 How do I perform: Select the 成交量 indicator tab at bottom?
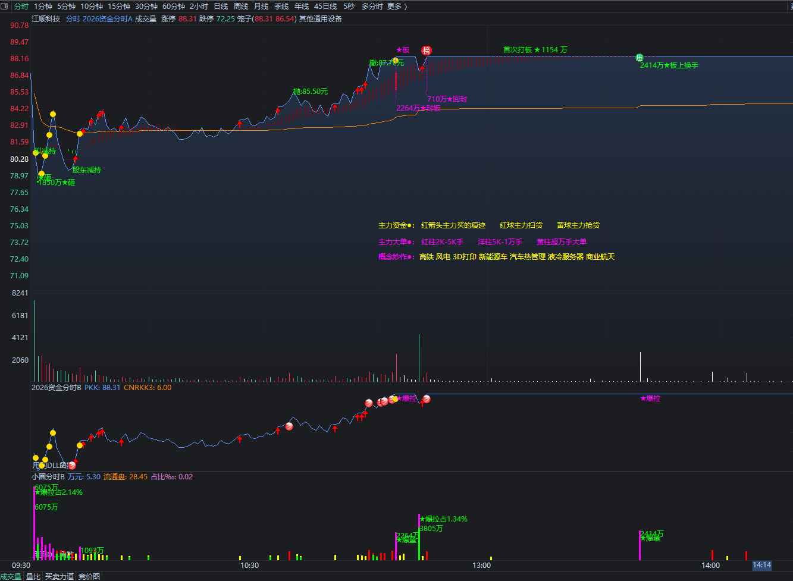[11, 576]
